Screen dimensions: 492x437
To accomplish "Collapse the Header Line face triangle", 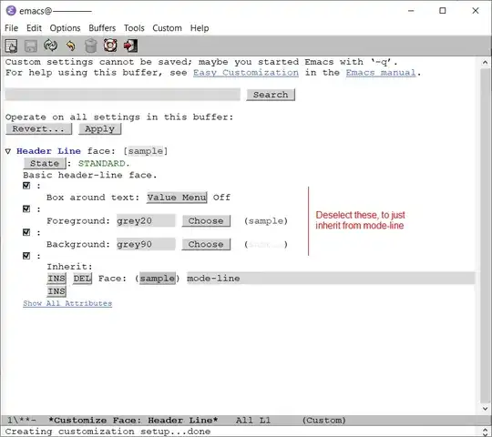I will pos(8,151).
